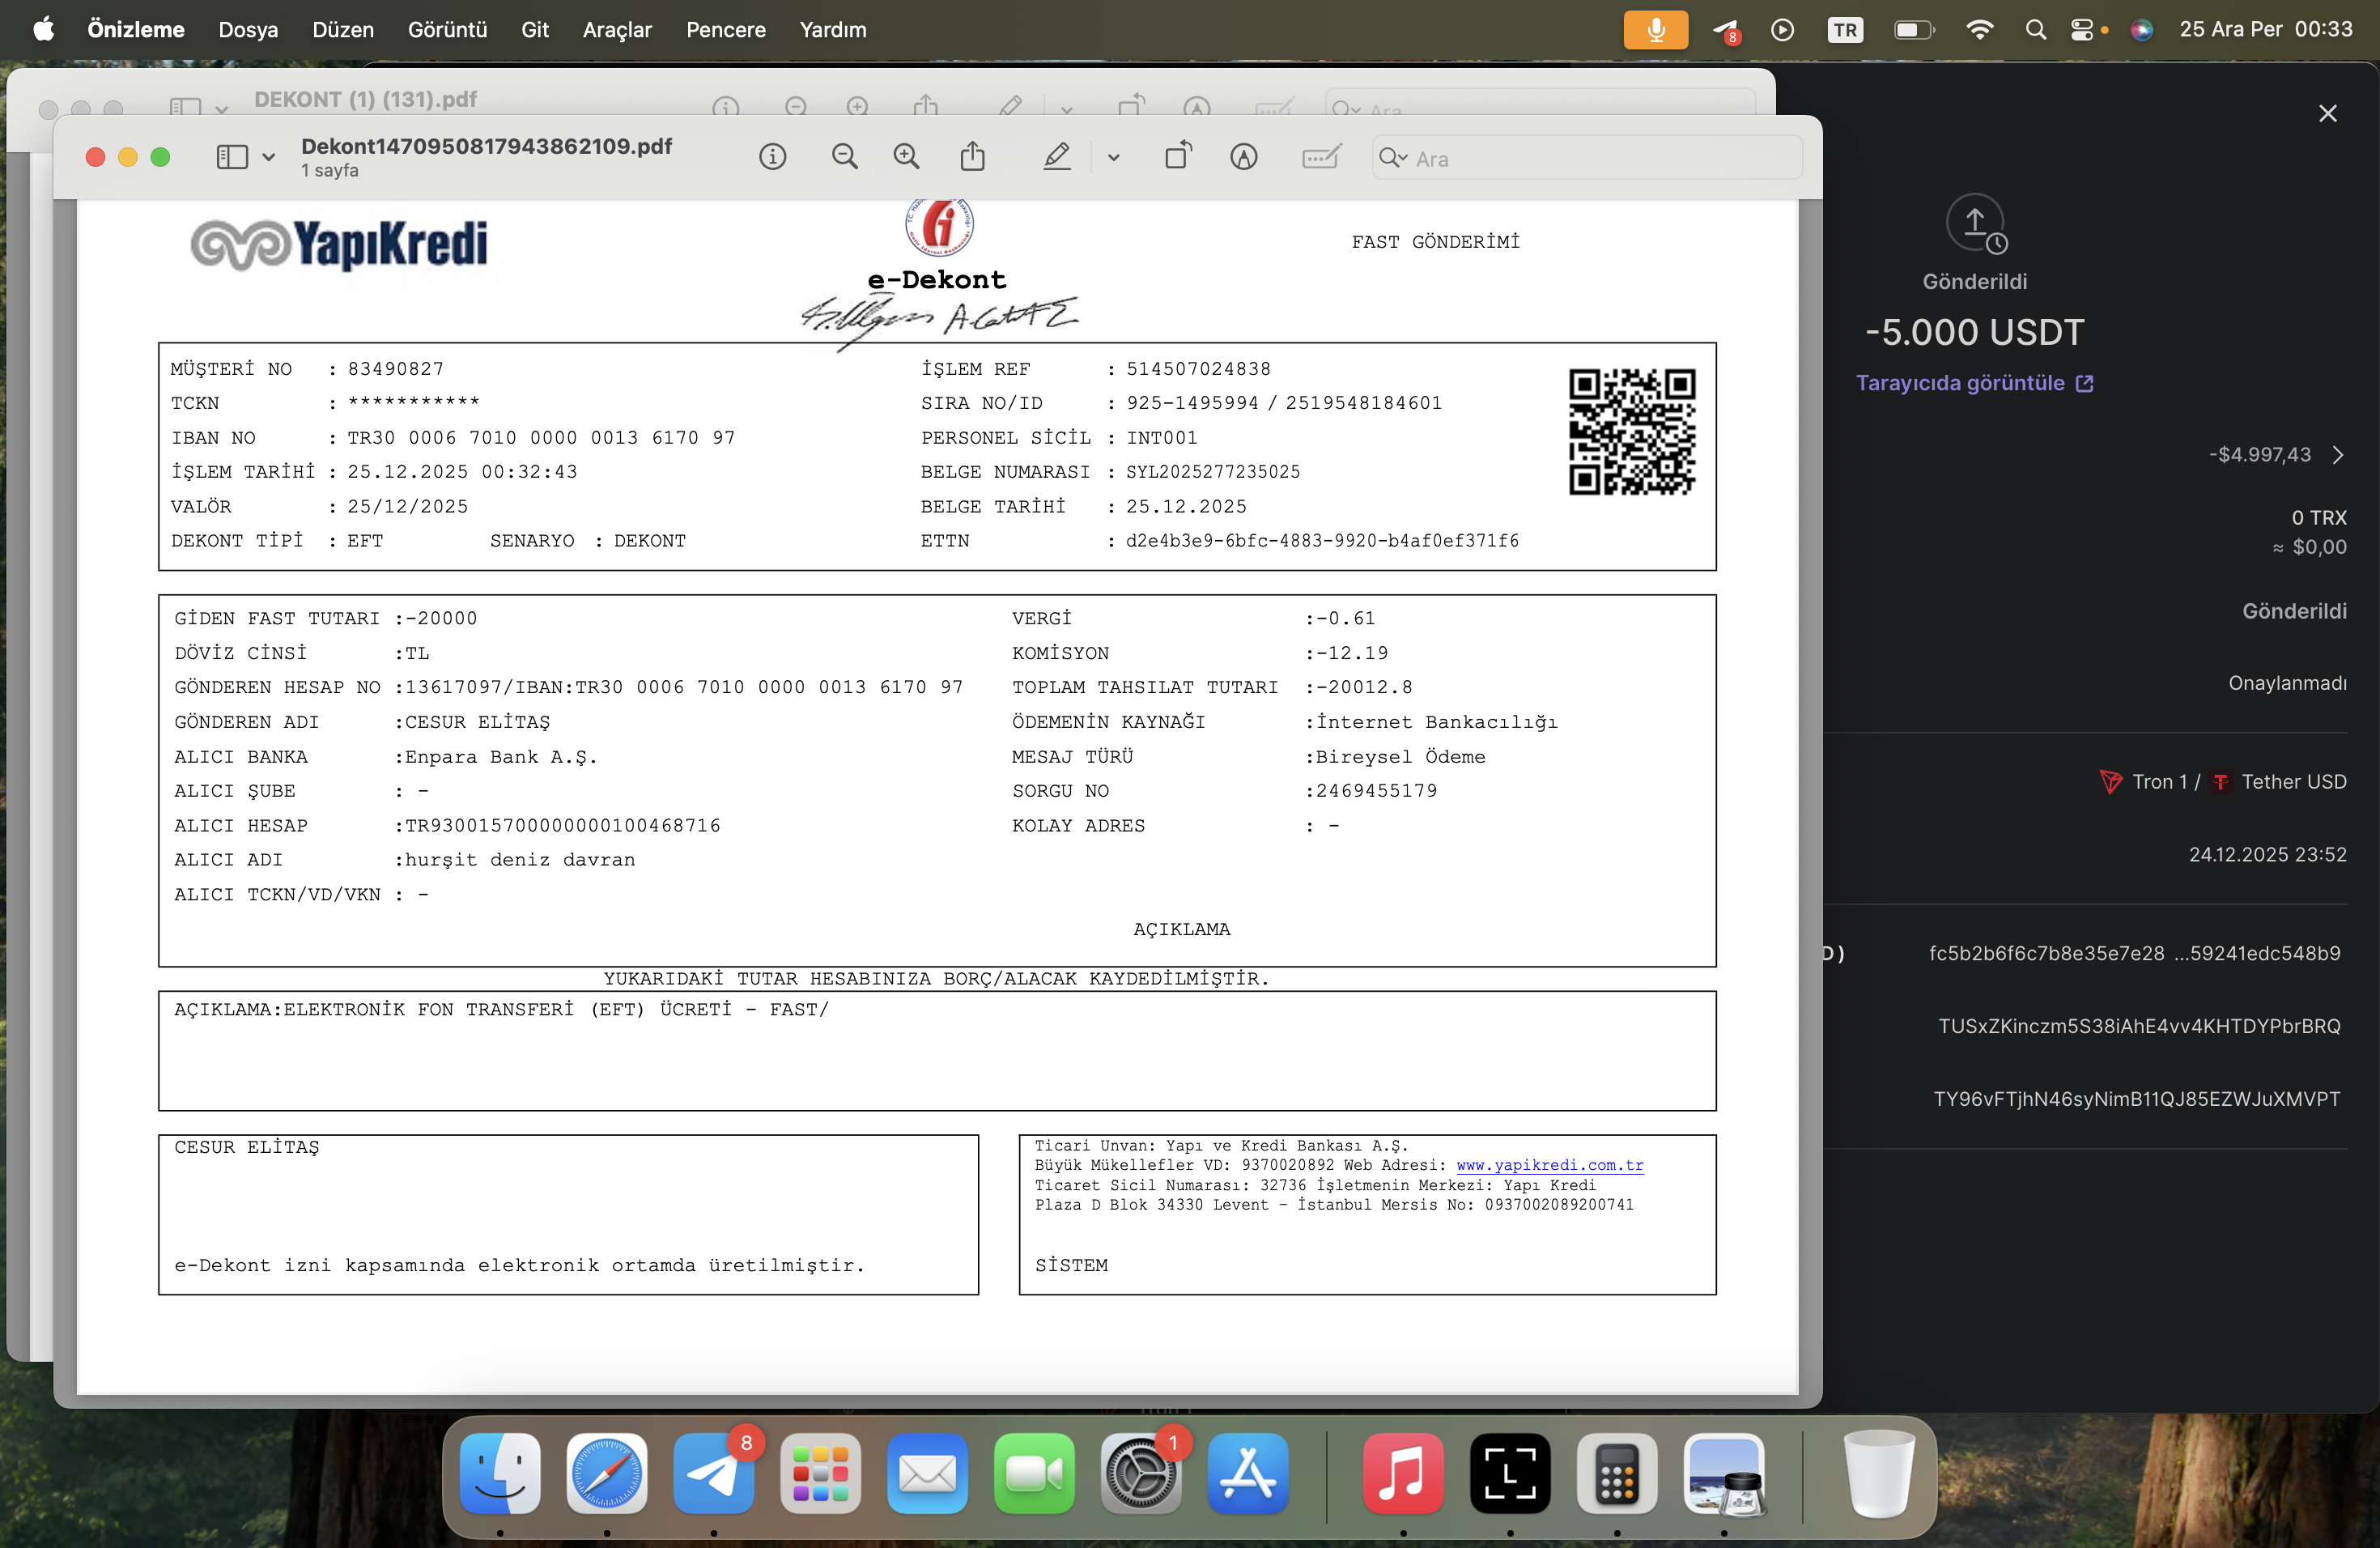
Task: Open Finder from the Dock
Action: tap(500, 1474)
